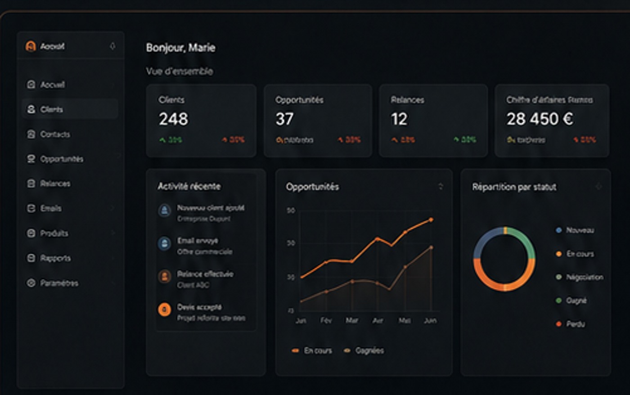Click the Bonjour, Marie heading
The width and height of the screenshot is (630, 395).
tap(180, 48)
